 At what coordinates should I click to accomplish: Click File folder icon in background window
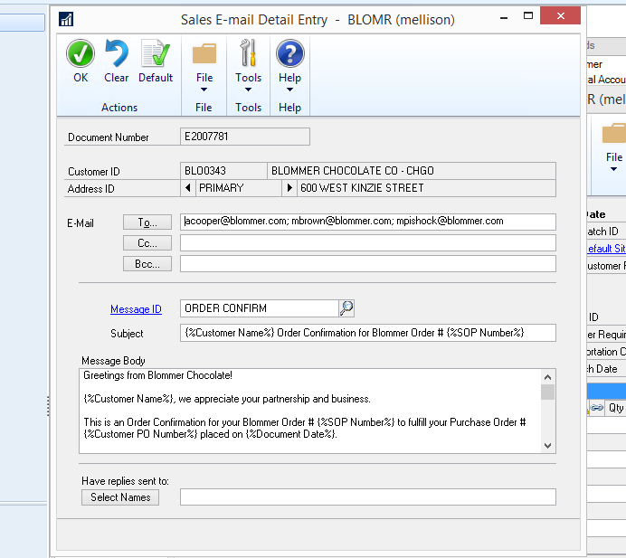(614, 133)
